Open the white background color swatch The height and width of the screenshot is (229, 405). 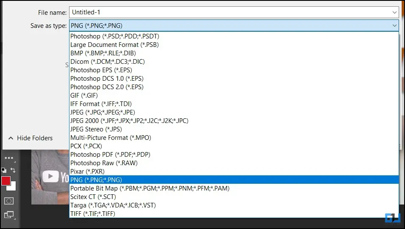click(x=13, y=187)
